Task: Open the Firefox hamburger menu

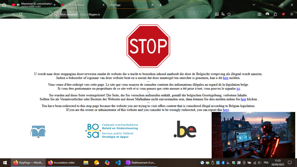Action: pos(292,14)
